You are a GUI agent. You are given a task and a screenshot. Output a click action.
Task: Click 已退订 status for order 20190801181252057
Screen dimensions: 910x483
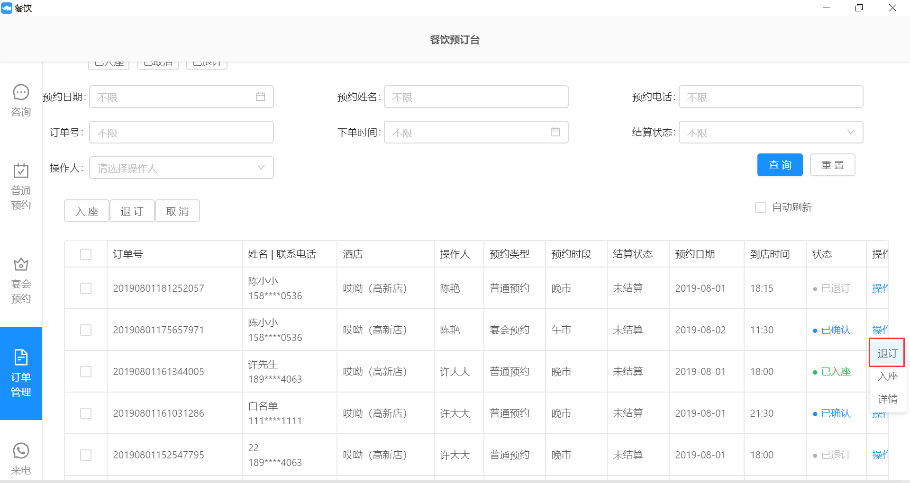832,288
